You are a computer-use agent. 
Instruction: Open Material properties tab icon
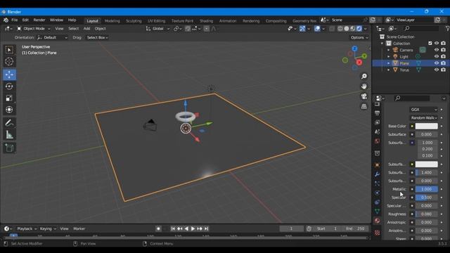[377, 221]
